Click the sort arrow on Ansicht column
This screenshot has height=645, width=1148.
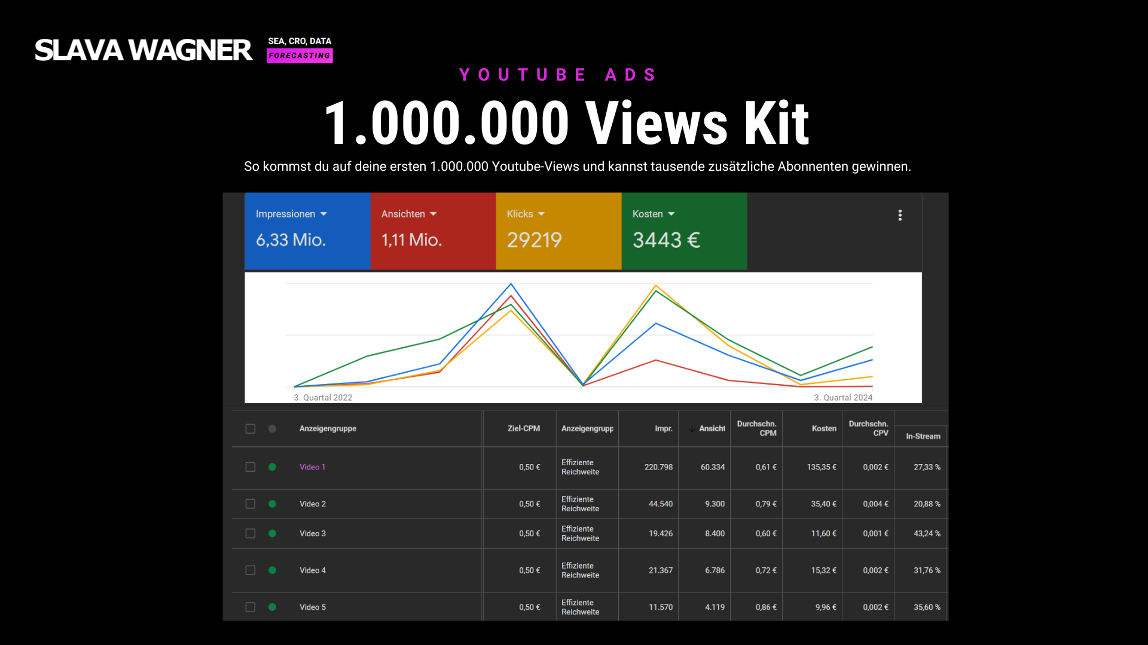[x=692, y=429]
